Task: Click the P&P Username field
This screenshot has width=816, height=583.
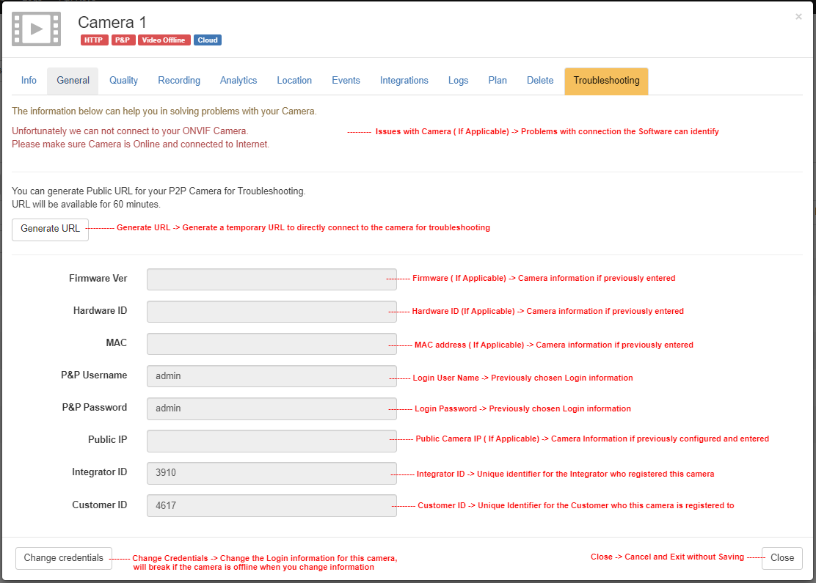Action: 272,376
